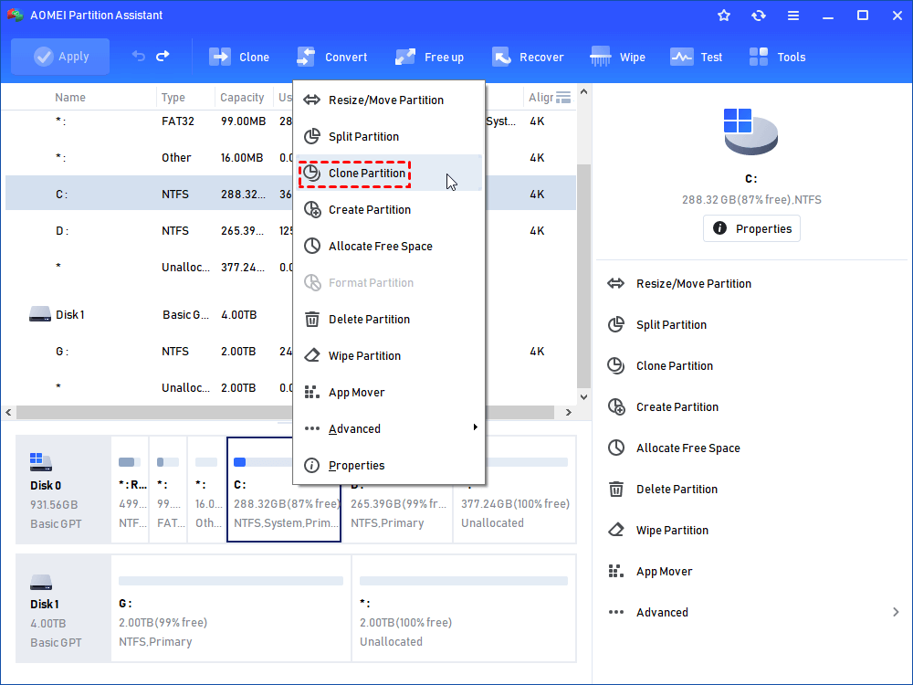Click Allocate Free Space in right panel
The image size is (913, 685).
(674, 448)
